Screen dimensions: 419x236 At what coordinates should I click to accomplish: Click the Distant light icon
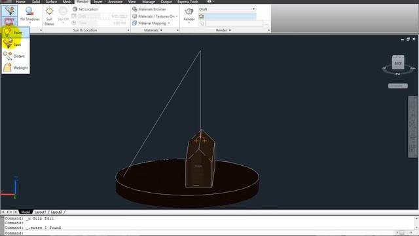[x=7, y=56]
